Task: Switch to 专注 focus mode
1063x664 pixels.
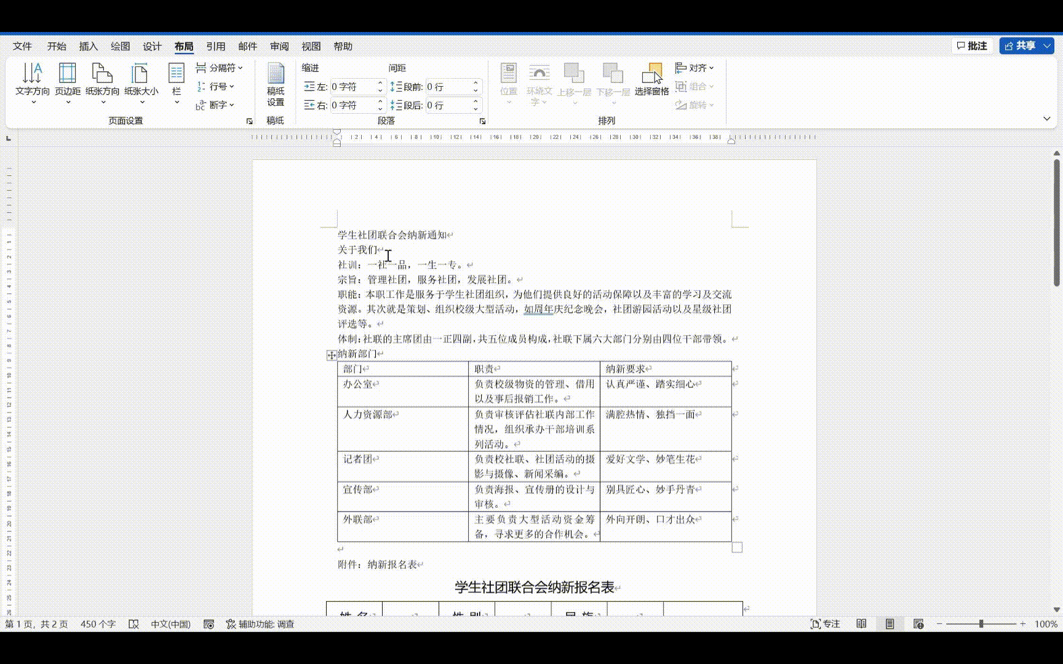Action: click(825, 624)
